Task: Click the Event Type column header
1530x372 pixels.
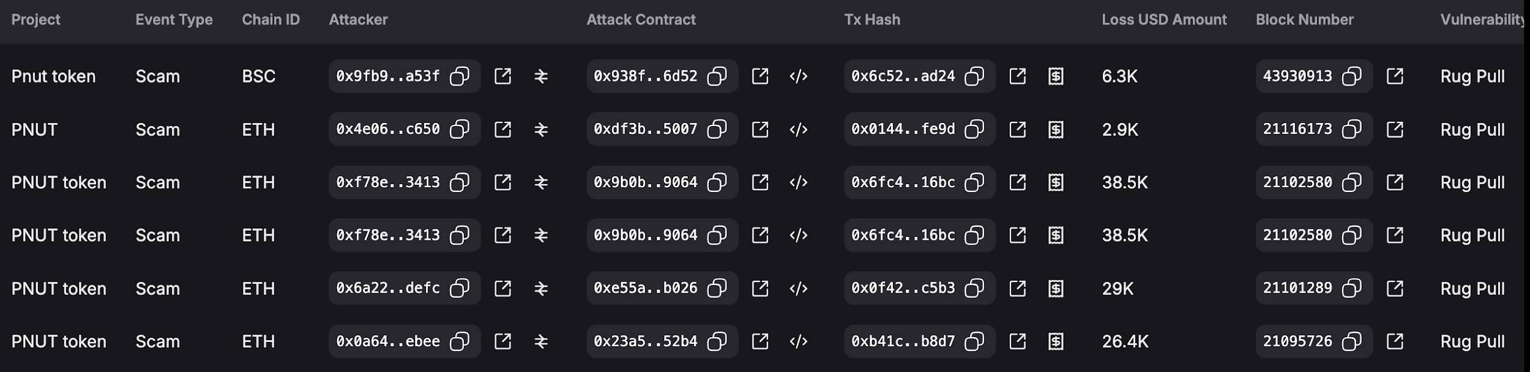Action: point(174,20)
